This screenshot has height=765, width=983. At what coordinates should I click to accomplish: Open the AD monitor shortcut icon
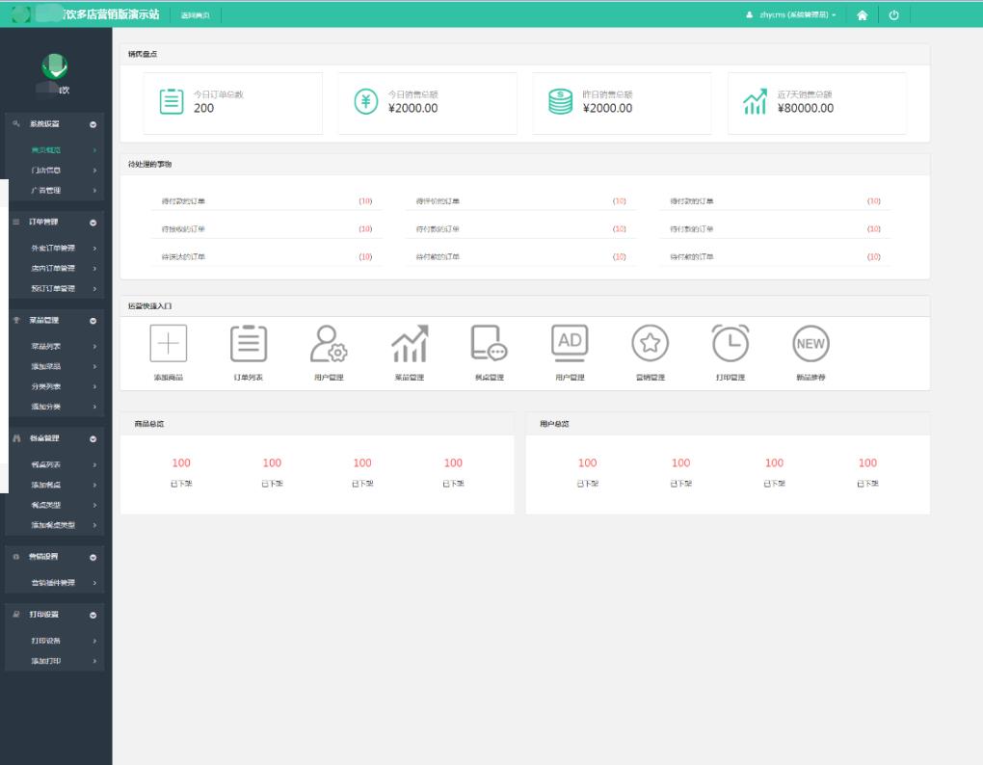tap(570, 343)
